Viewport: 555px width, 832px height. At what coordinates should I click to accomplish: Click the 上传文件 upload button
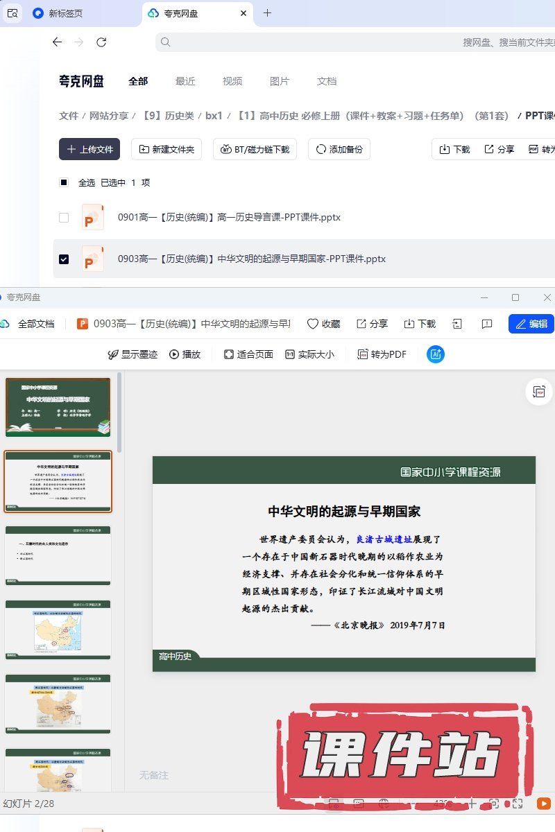pyautogui.click(x=89, y=149)
